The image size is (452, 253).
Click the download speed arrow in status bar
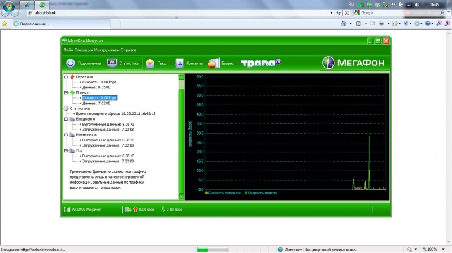tap(163, 209)
